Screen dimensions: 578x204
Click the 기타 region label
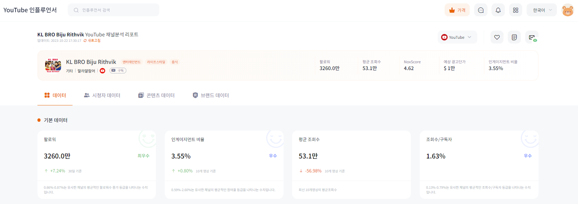point(69,71)
